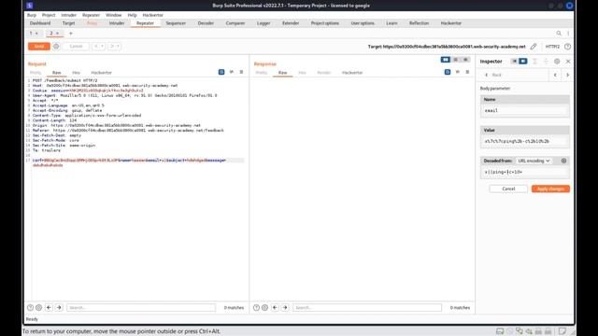Open request search settings gear
The image size is (598, 336).
pyautogui.click(x=38, y=307)
